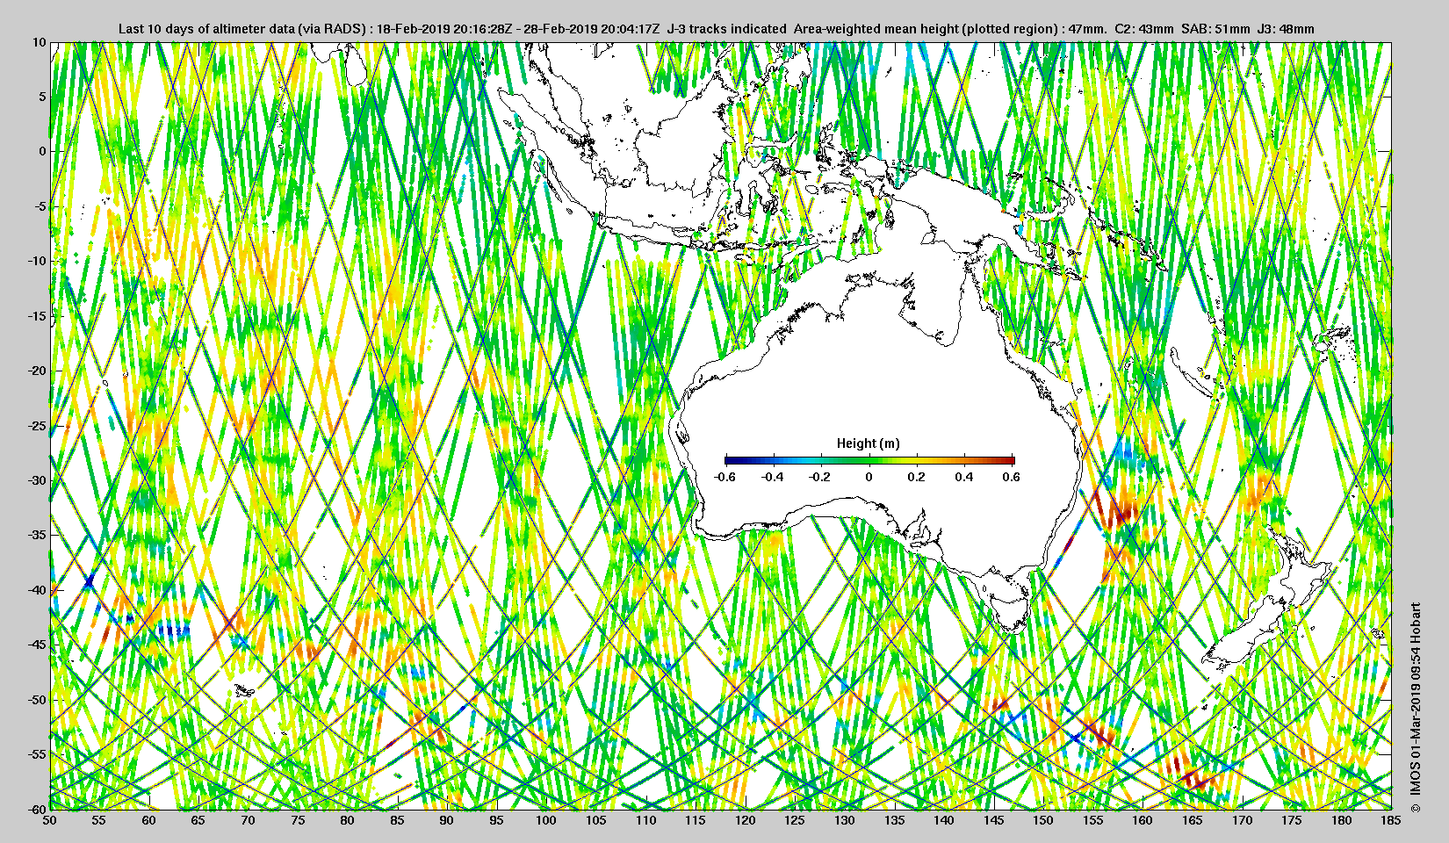1449x843 pixels.
Task: Click the 'Height (m)' colorbar label
Action: point(869,443)
